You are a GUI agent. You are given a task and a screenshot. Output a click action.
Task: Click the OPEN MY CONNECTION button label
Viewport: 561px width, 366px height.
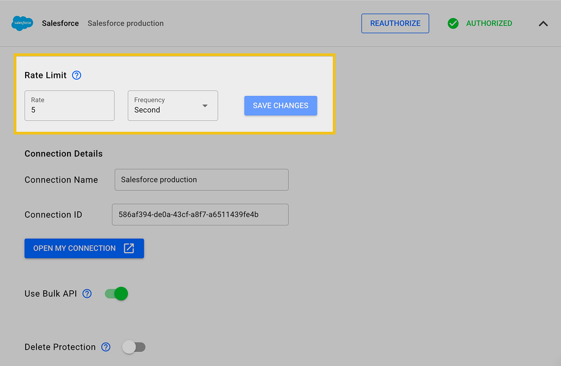75,248
